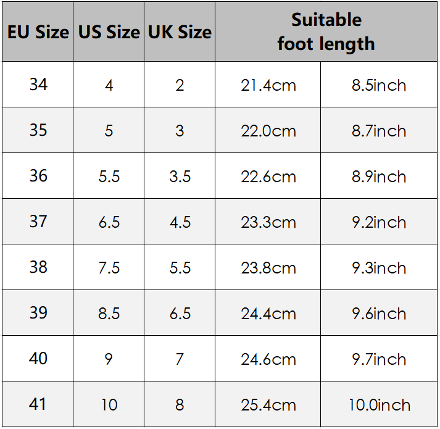The width and height of the screenshot is (440, 429).
Task: Click the 9.6inch foot length cell
Action: click(379, 314)
